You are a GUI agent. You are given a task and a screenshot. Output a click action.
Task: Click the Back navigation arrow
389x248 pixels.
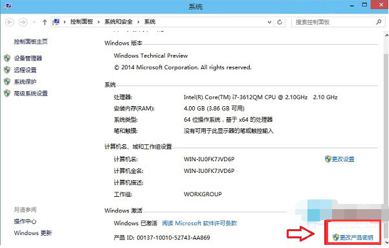[10, 23]
